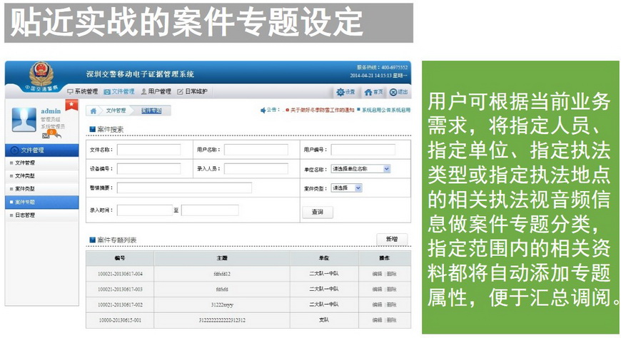This screenshot has width=621, height=338.
Task: Open 系统管理 top menu
Action: (x=82, y=91)
